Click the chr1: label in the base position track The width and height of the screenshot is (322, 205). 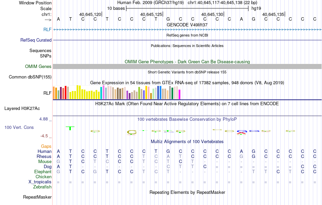(46, 14)
